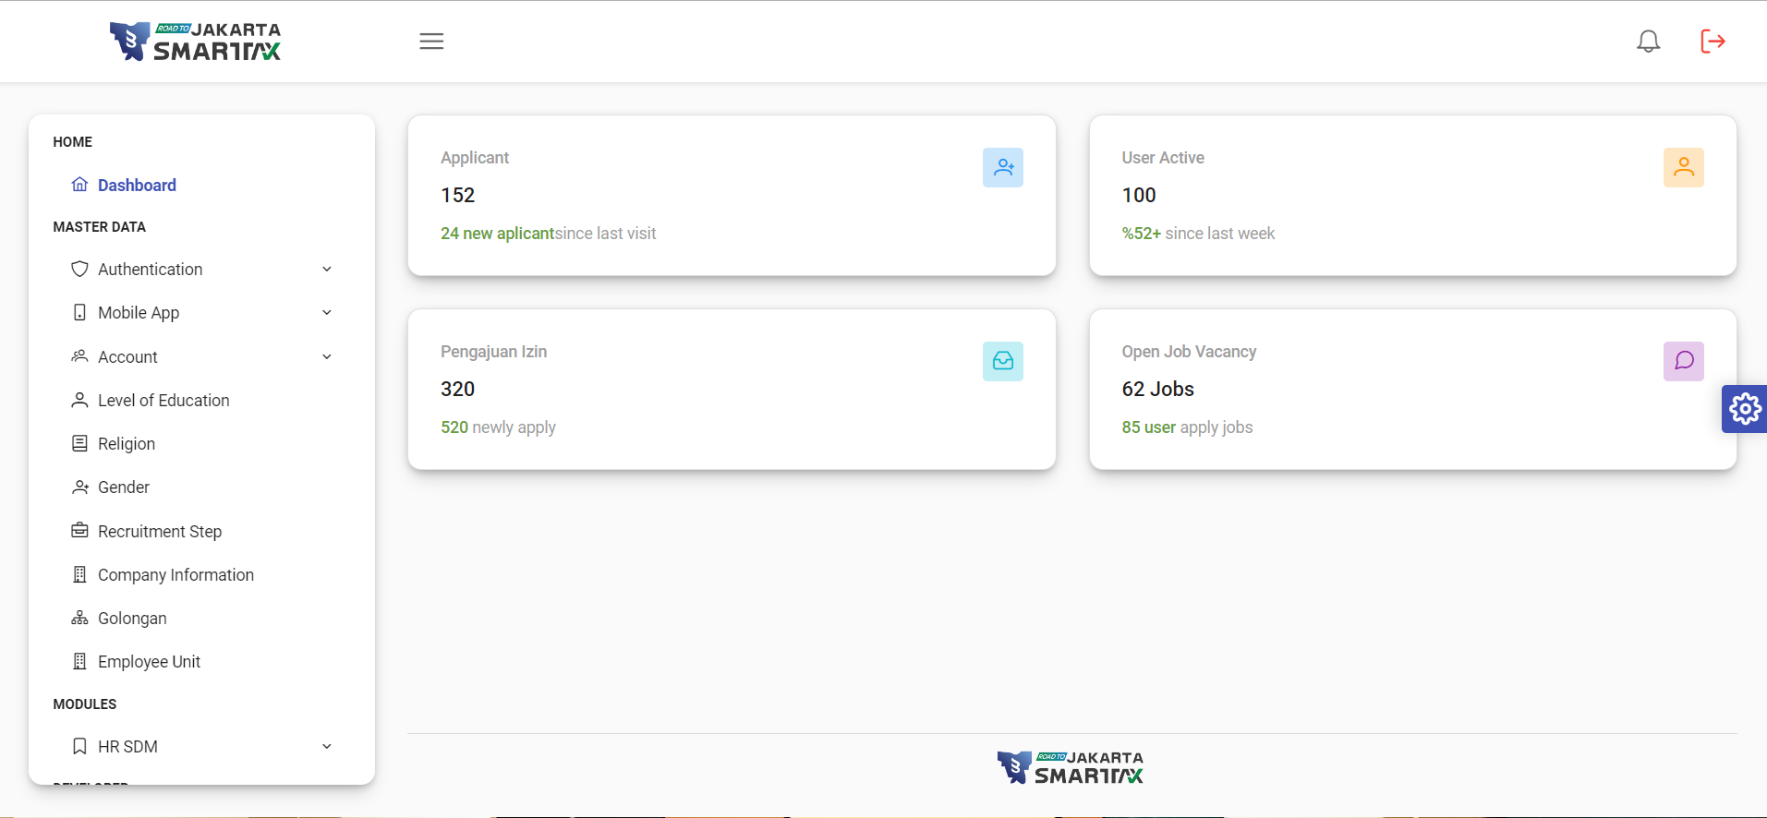Click the Applicant add-user icon
Screen dimensions: 1767x818
tap(1002, 168)
